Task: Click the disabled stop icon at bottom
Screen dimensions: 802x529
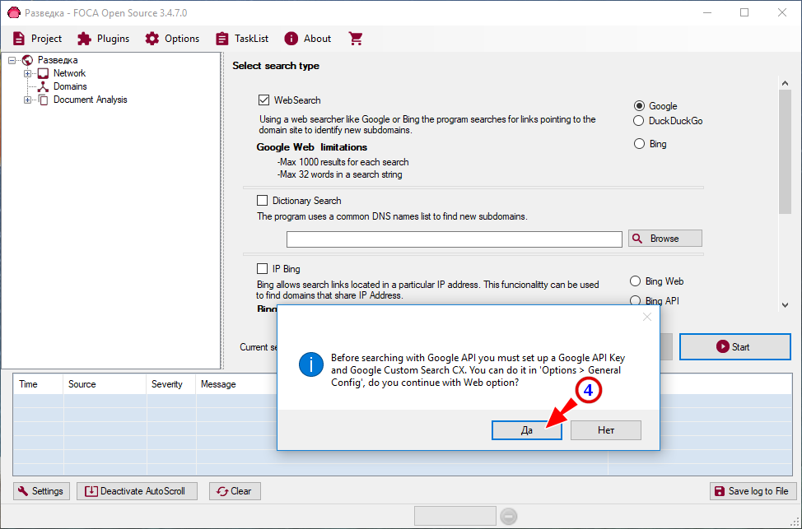Action: pyautogui.click(x=508, y=516)
